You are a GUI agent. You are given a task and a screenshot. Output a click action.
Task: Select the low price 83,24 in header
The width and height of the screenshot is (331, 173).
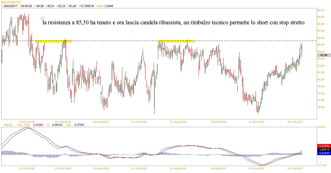[61, 6]
